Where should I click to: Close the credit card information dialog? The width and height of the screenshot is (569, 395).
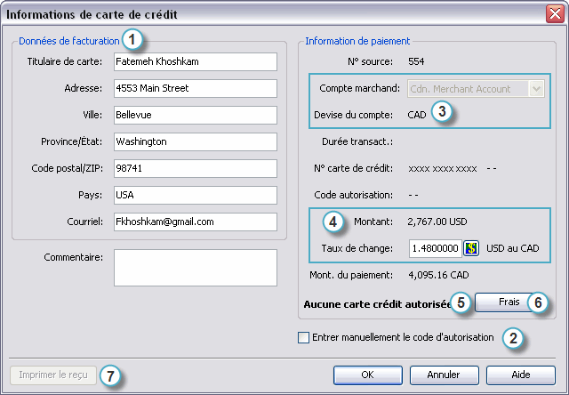554,13
